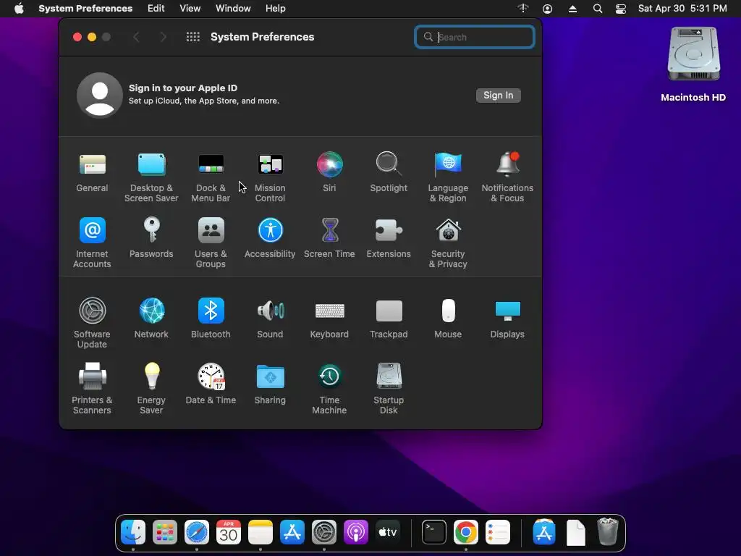Open Trackpad preferences

(x=389, y=319)
